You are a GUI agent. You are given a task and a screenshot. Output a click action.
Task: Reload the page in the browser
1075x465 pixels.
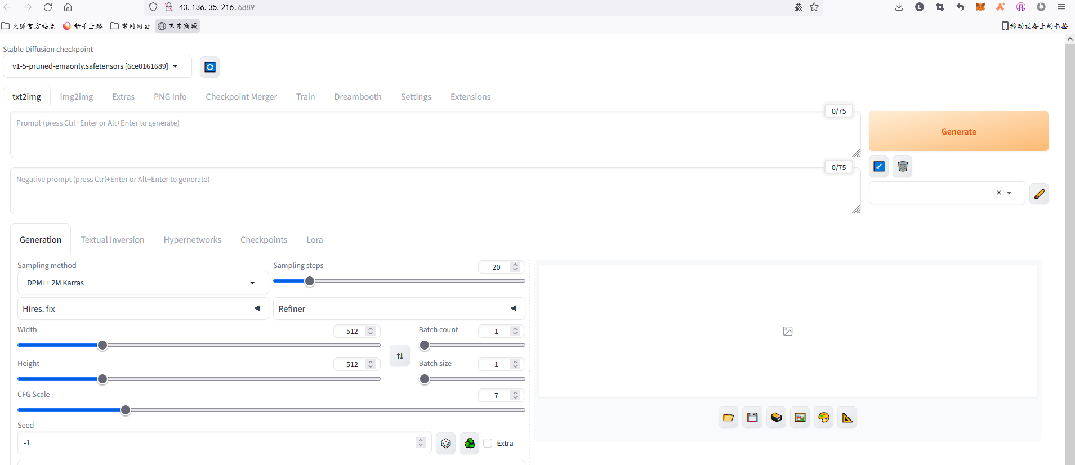click(48, 7)
